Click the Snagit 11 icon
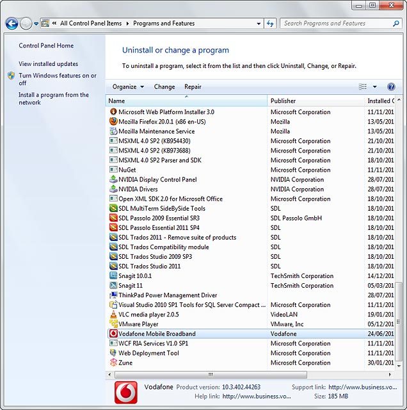 click(113, 285)
